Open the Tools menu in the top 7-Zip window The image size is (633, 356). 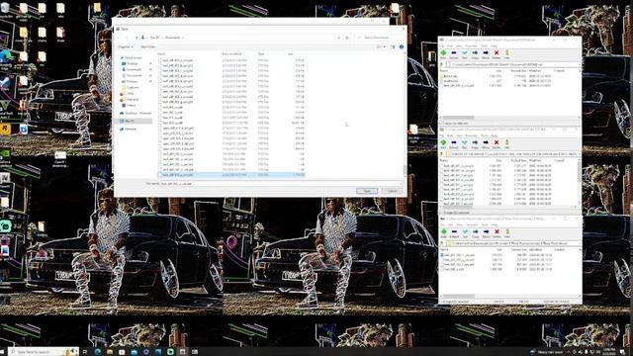tap(484, 46)
